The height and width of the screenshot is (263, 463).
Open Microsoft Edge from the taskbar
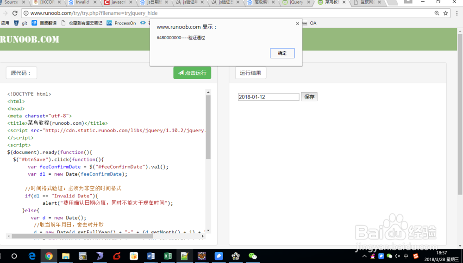point(32,256)
